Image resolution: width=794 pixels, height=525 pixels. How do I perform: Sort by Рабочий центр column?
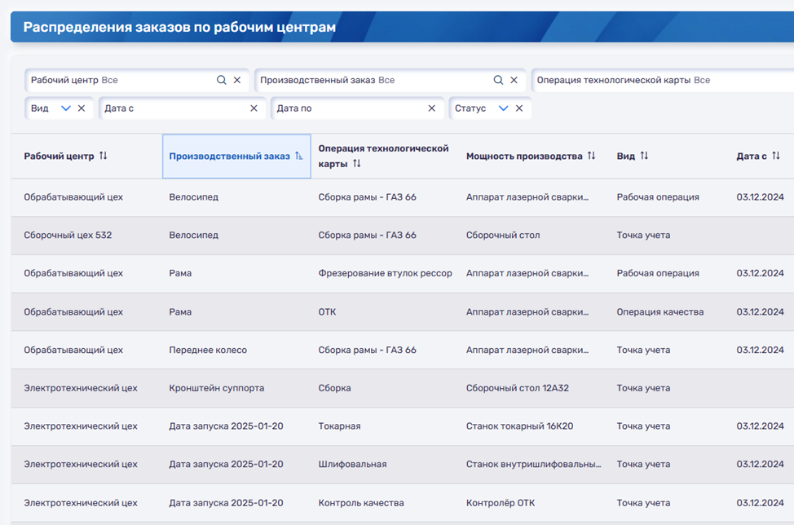pyautogui.click(x=103, y=156)
